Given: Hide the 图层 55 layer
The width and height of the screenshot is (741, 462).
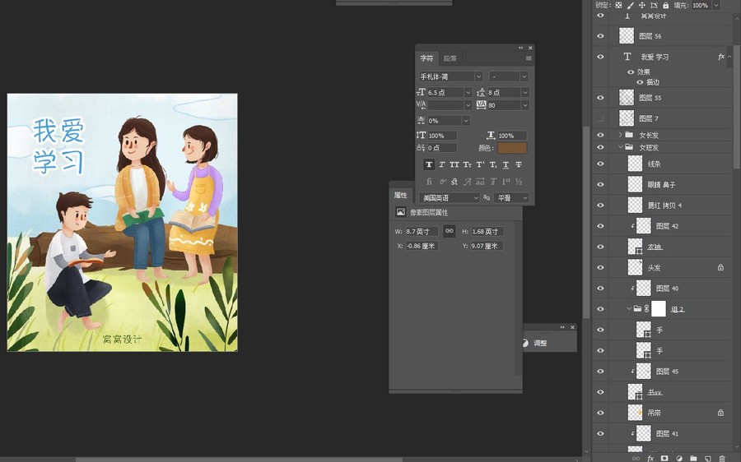Looking at the screenshot, I should point(600,98).
